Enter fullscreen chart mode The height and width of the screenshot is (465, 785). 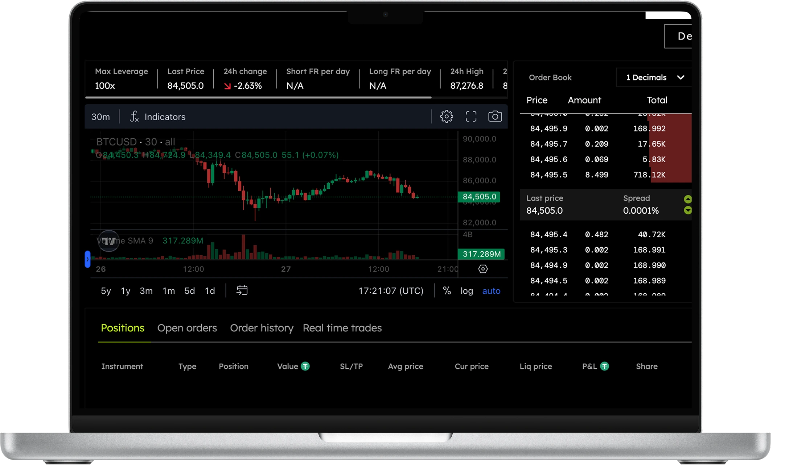click(471, 117)
